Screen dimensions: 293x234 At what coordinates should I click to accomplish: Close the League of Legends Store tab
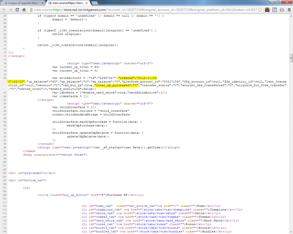pyautogui.click(x=42, y=3)
